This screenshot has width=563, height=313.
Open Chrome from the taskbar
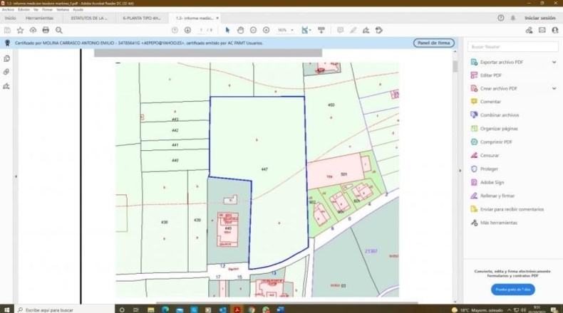(x=252, y=309)
